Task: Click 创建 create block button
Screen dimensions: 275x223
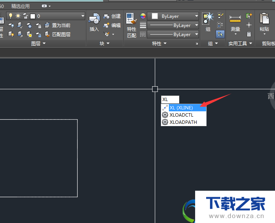Action: (112, 16)
